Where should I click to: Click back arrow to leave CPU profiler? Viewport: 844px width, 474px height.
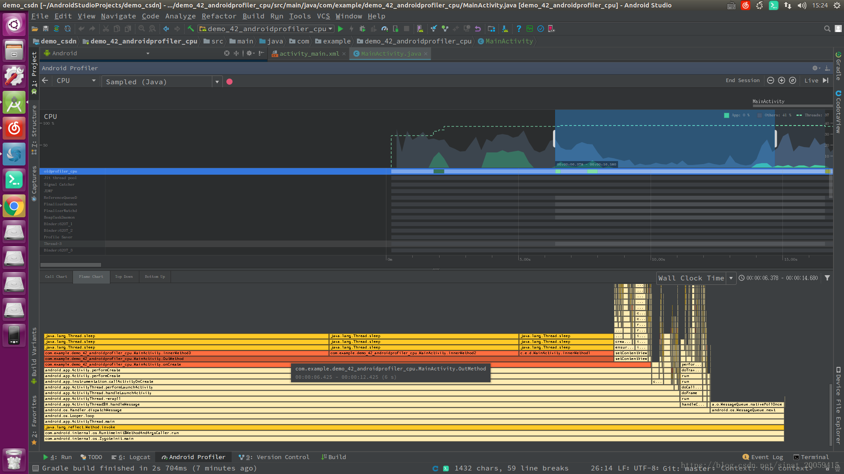point(45,81)
